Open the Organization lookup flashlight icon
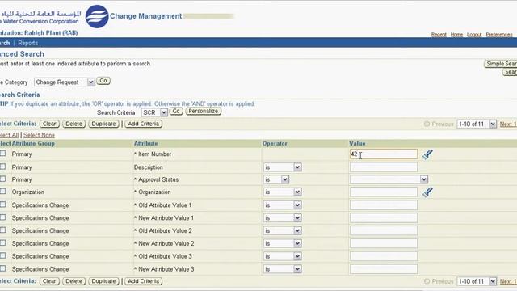The image size is (517, 291). pos(427,192)
